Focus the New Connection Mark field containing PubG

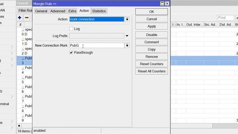click(97, 45)
